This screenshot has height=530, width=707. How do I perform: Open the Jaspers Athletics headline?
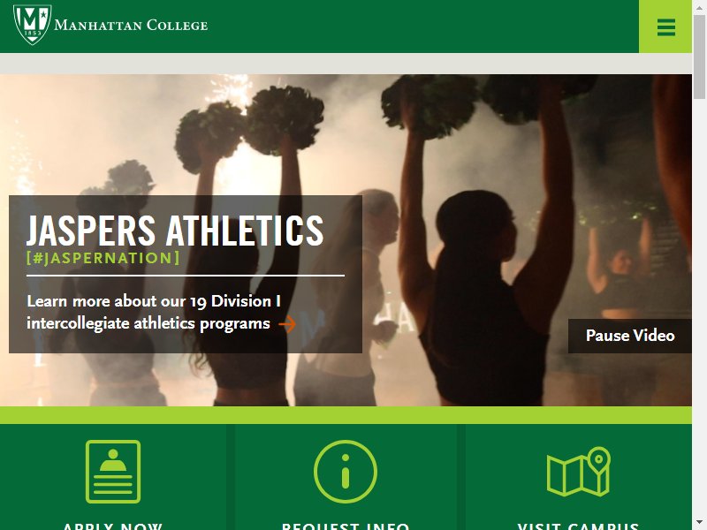[175, 231]
